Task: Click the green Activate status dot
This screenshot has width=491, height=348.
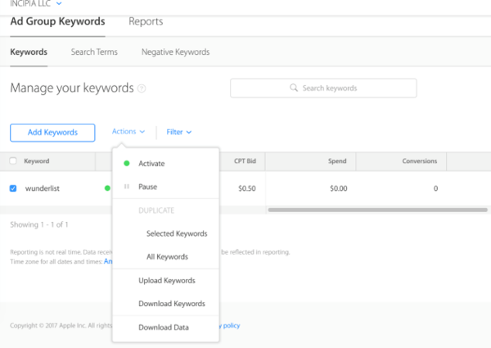Action: click(x=127, y=164)
